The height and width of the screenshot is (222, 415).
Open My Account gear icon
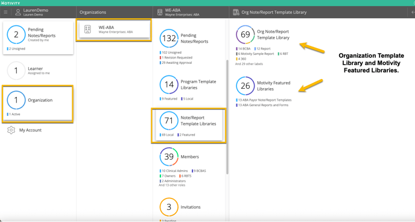coord(11,130)
